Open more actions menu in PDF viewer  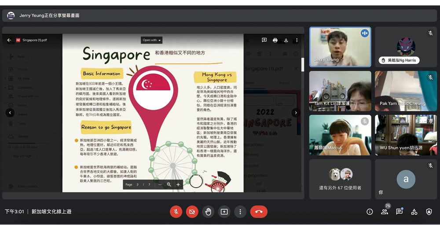click(297, 40)
